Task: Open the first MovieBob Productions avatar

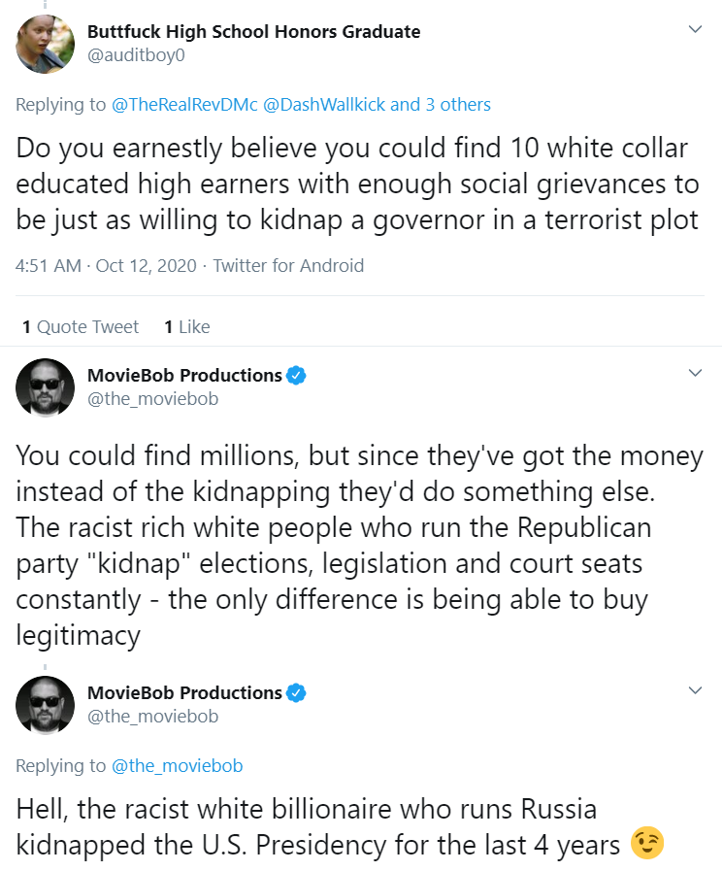Action: coord(45,387)
